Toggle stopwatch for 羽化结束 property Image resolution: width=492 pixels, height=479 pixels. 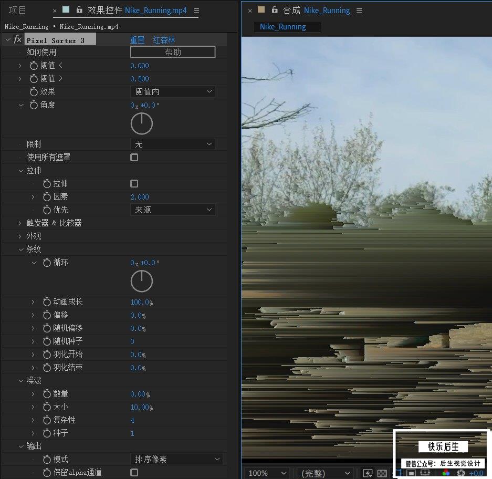[x=47, y=368]
